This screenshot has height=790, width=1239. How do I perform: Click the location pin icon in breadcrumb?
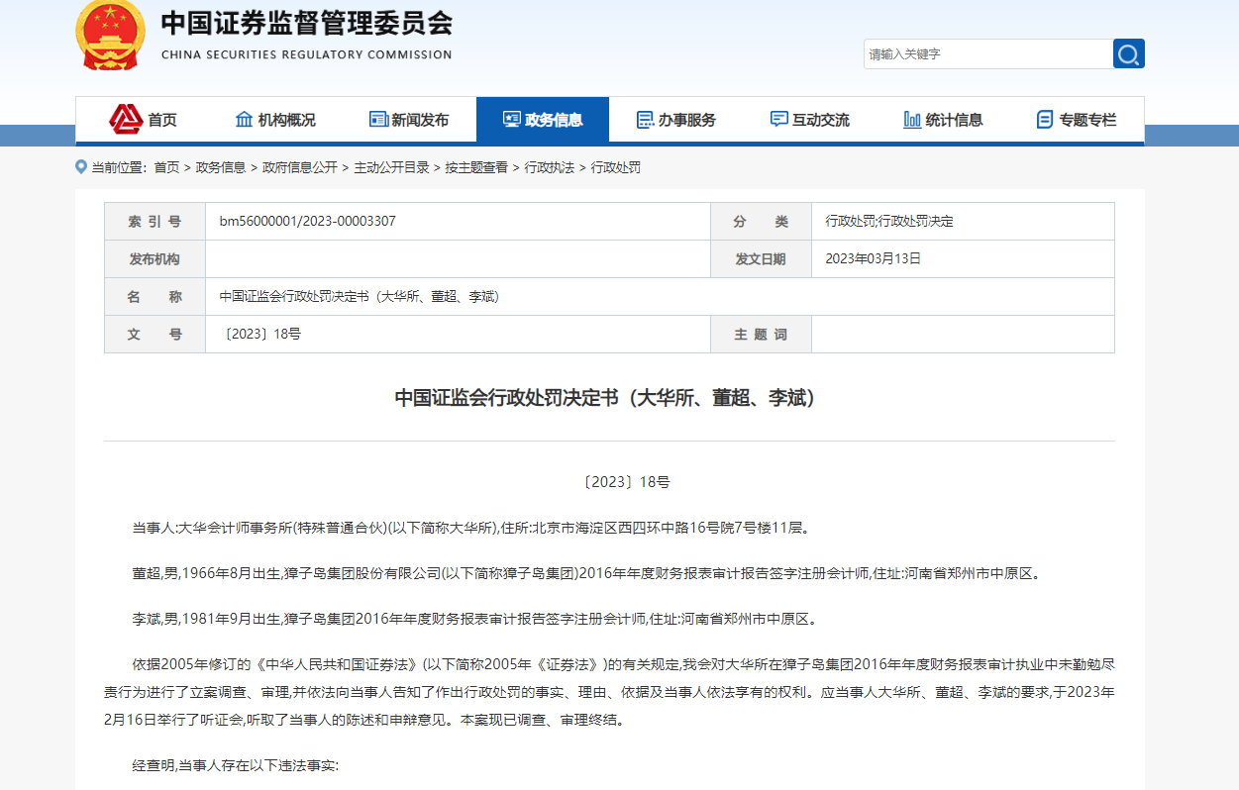coord(81,166)
